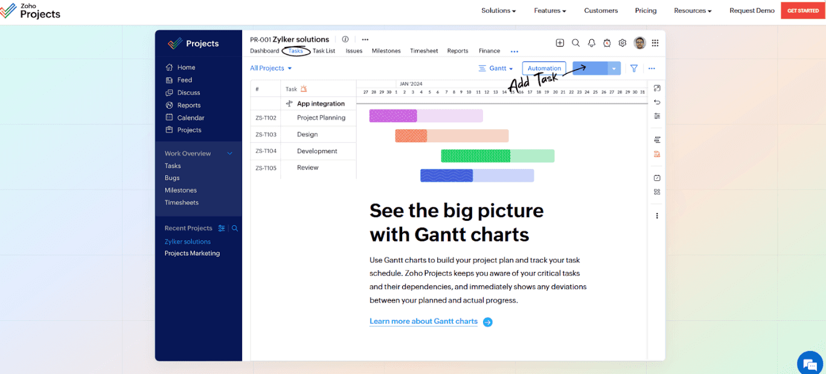826x374 pixels.
Task: Open the All Projects dropdown
Action: tap(270, 68)
